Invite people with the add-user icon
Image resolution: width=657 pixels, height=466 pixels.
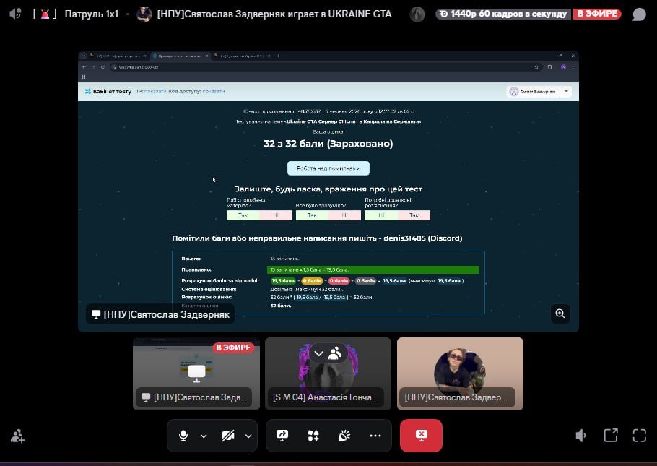17,436
